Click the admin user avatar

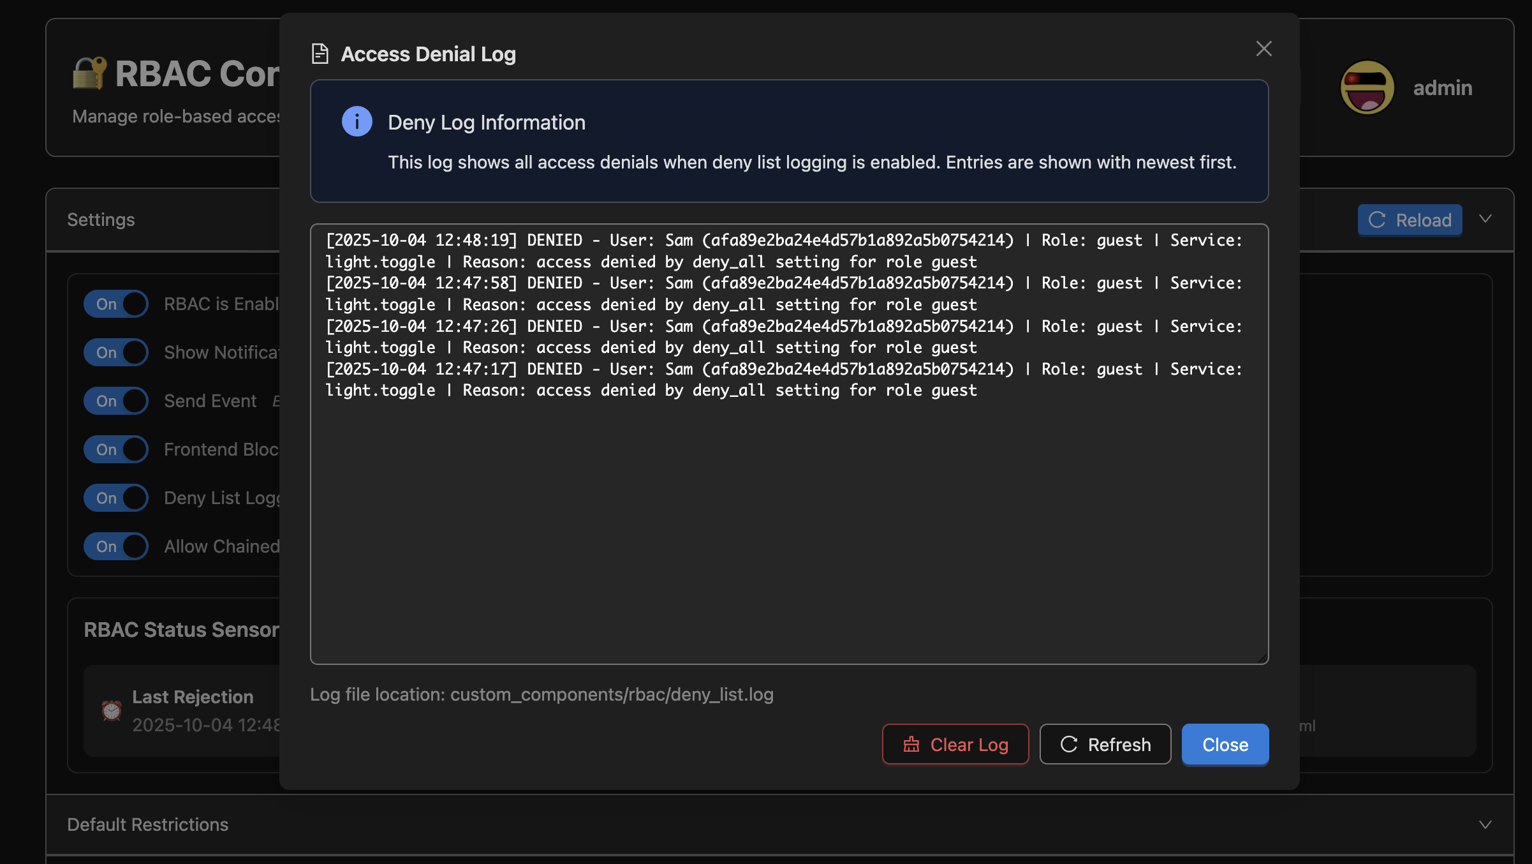click(x=1367, y=87)
